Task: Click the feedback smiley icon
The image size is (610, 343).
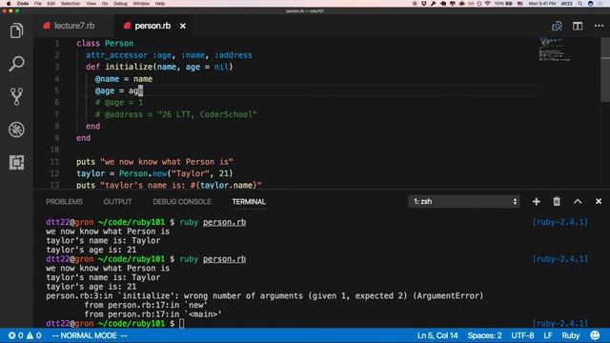Action: [x=595, y=335]
